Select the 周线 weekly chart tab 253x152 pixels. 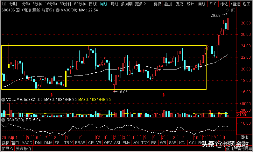point(104,4)
